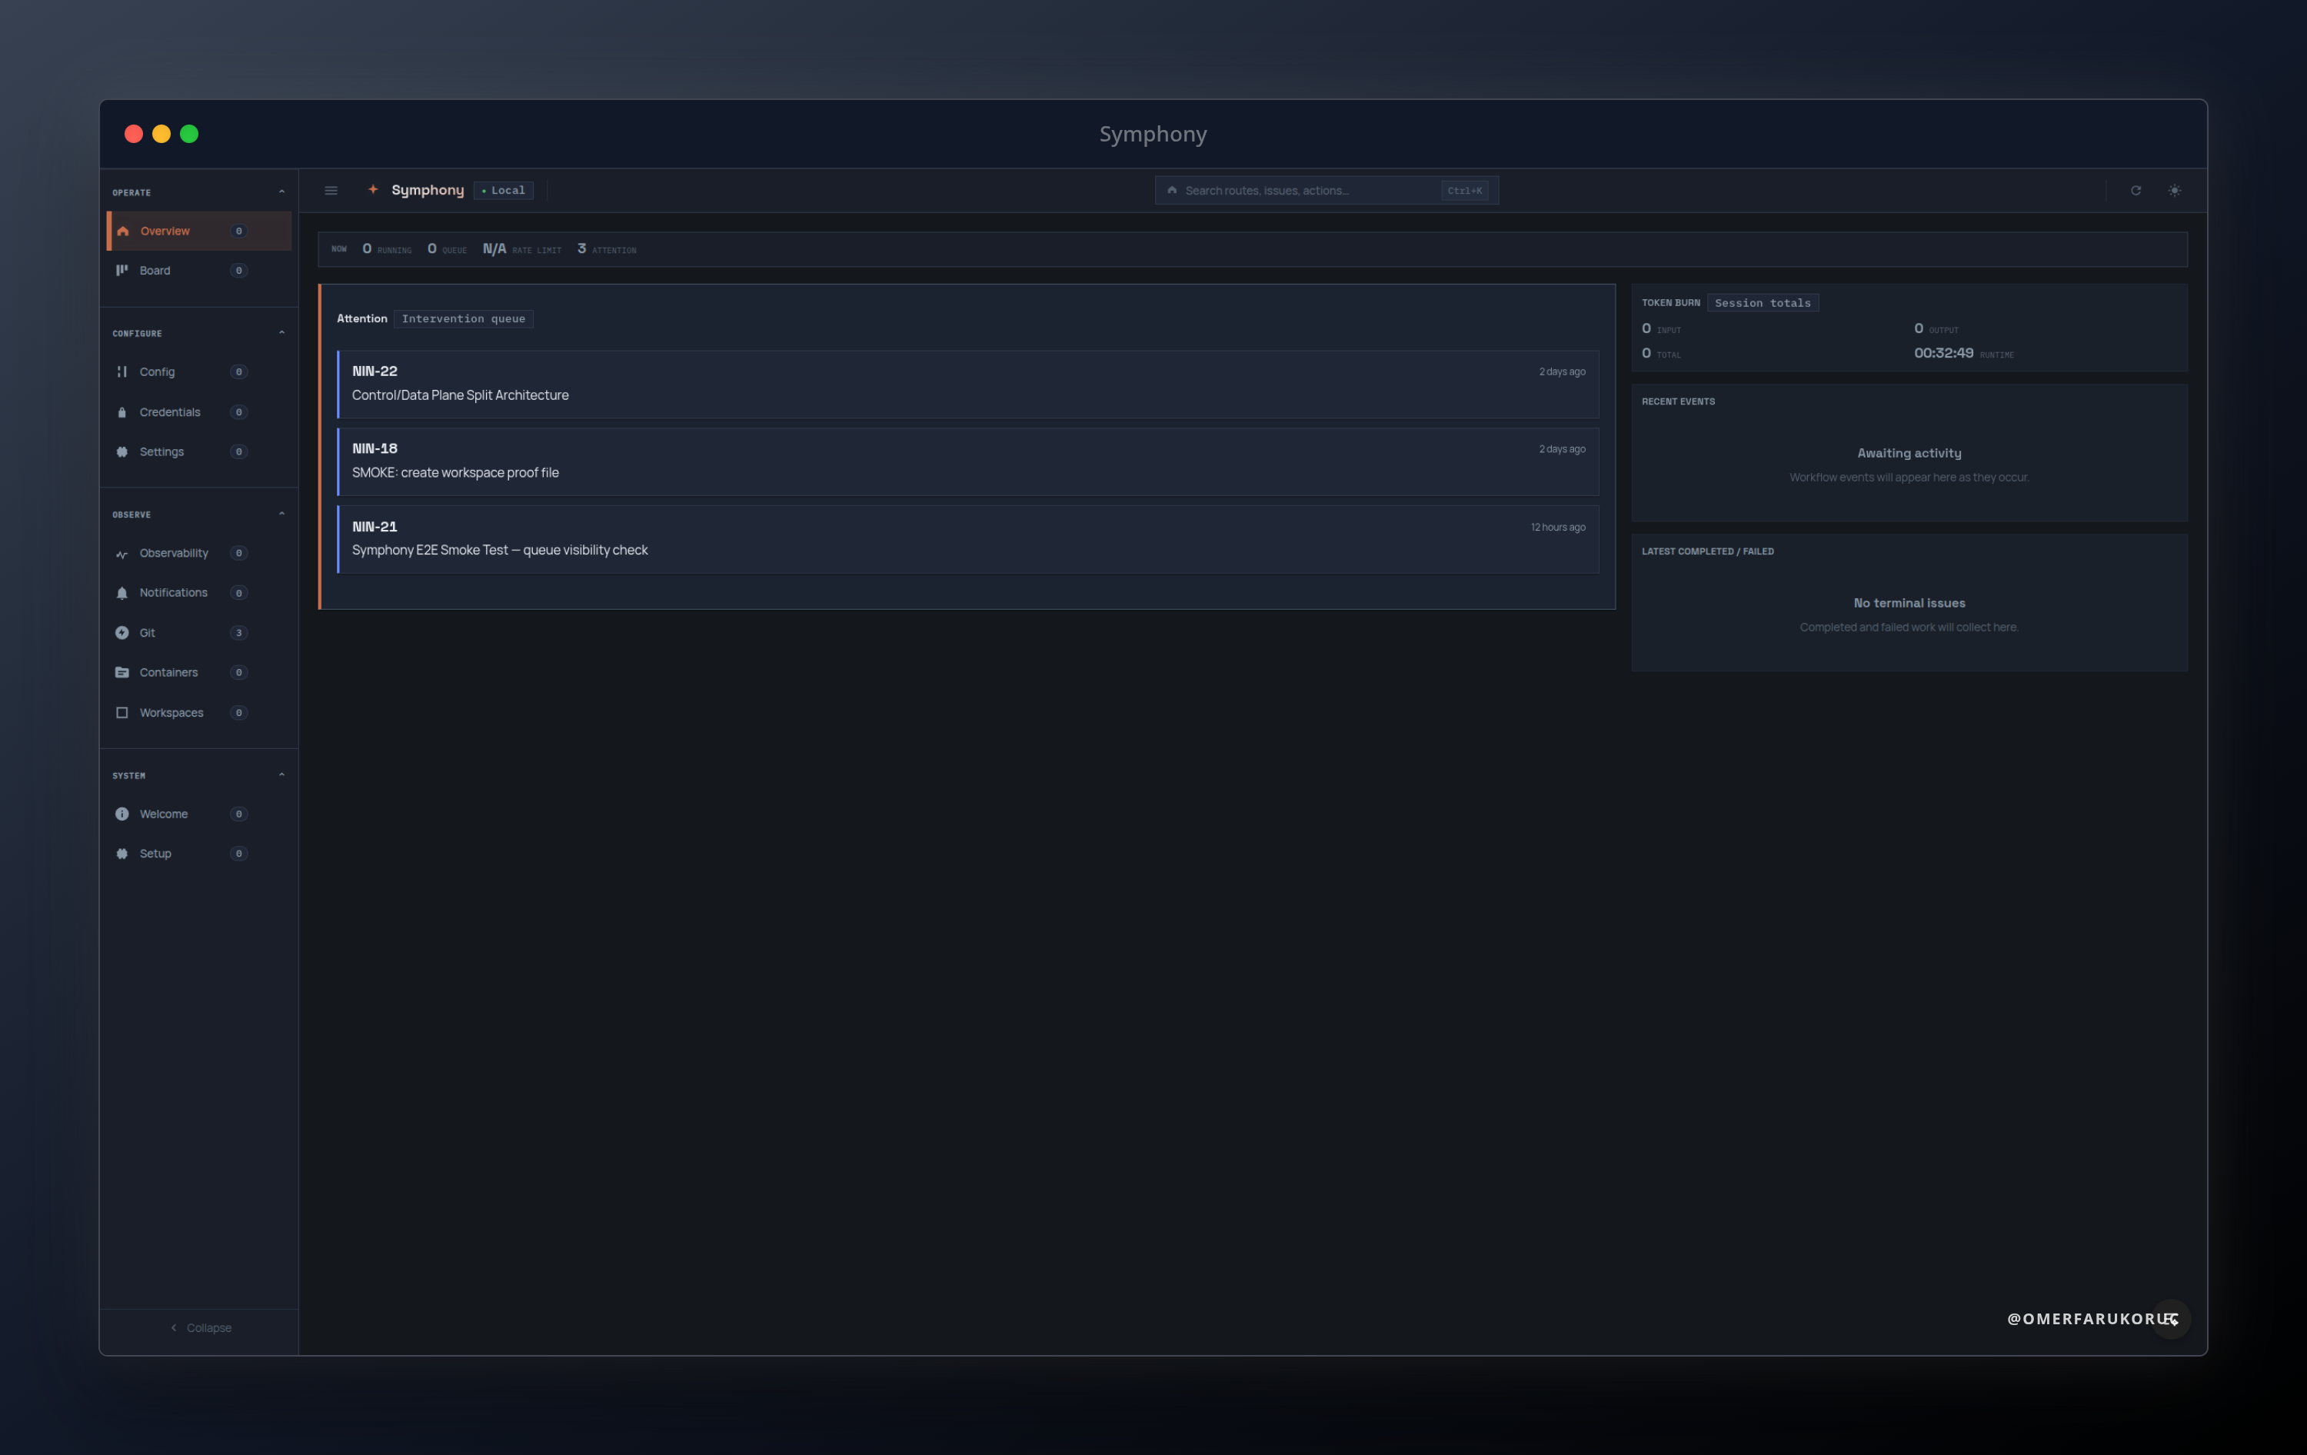This screenshot has width=2307, height=1455.
Task: Toggle the hamburger sidebar menu icon
Action: (331, 191)
